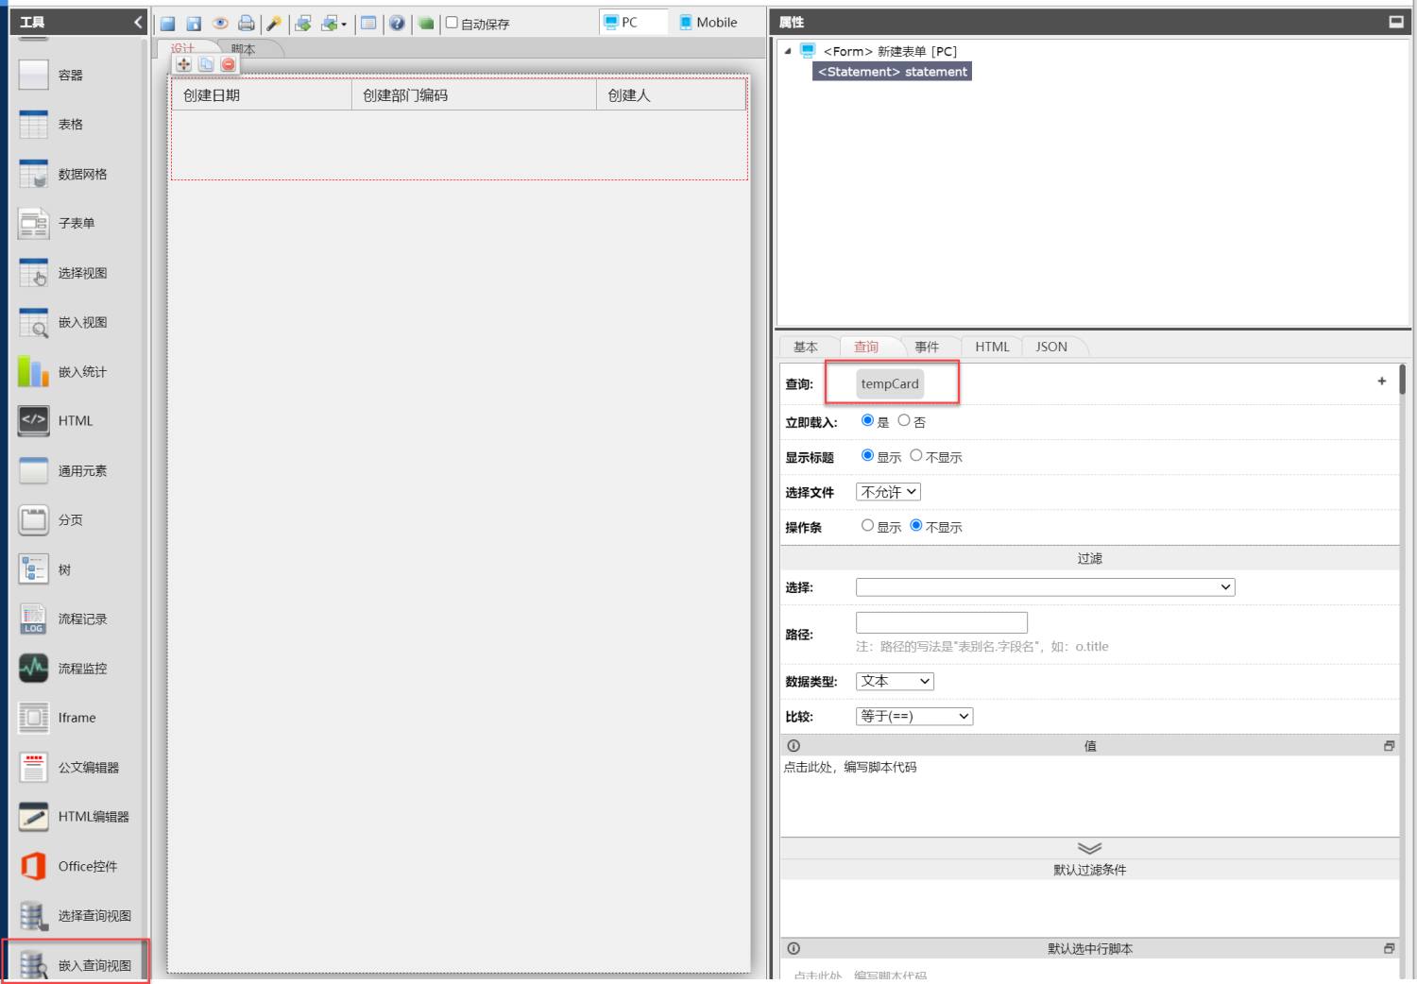Switch to the 脚本 tab
The image size is (1417, 984).
(x=244, y=49)
